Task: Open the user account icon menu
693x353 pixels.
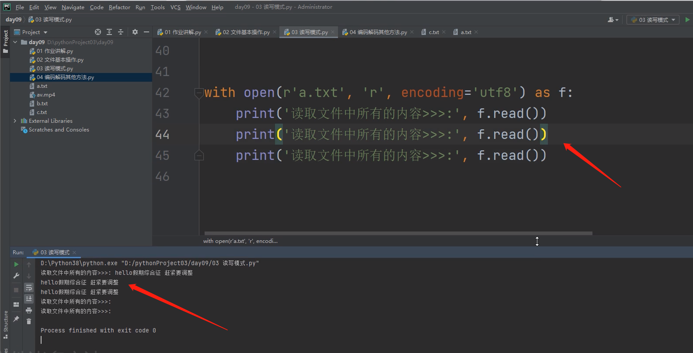Action: (613, 20)
